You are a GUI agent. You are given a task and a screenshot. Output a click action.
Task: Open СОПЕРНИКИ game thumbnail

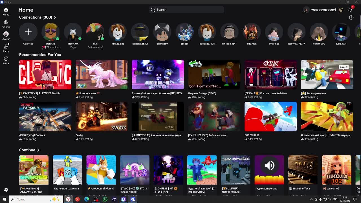pos(270,116)
